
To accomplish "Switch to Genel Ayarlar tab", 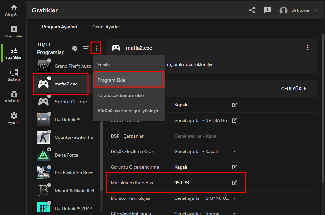I will [106, 27].
